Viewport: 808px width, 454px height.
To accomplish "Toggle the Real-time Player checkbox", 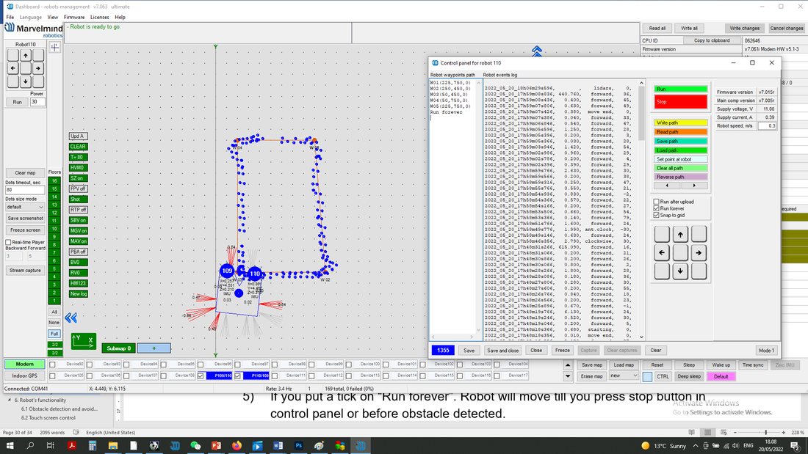I will click(x=8, y=242).
